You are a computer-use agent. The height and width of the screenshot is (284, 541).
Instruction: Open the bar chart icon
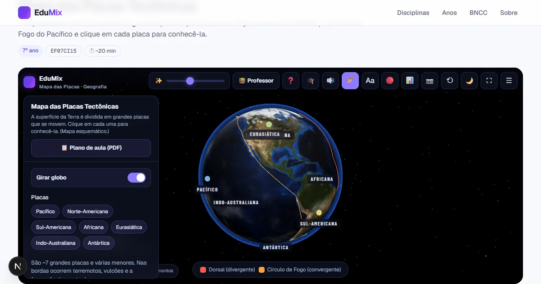click(410, 81)
